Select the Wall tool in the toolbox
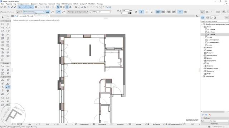The height and width of the screenshot is (128, 229). 3,24
